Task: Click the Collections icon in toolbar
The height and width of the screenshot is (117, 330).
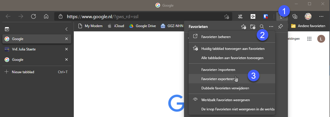Action: [x=295, y=16]
